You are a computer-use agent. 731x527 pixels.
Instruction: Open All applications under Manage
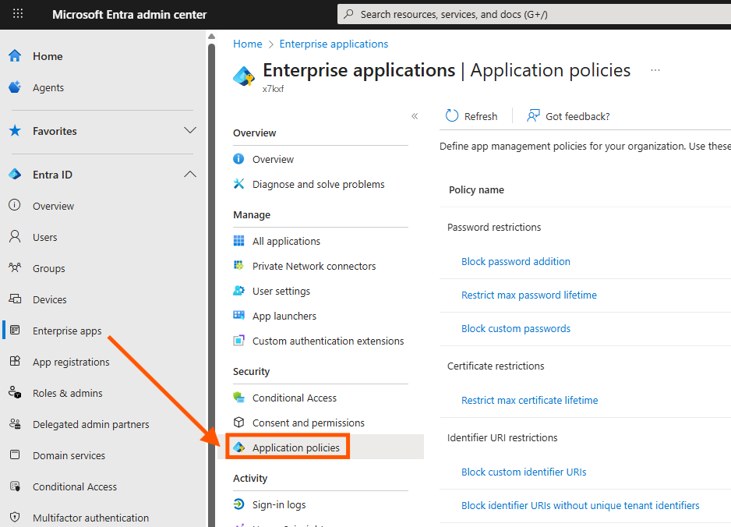(287, 241)
